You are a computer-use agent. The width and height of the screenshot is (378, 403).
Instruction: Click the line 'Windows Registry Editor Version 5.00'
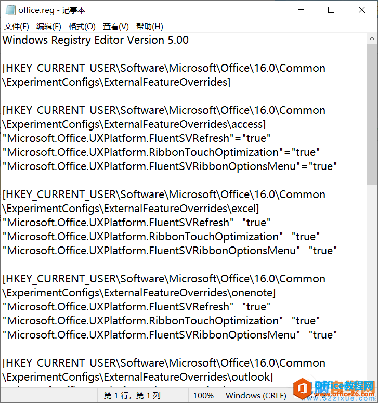(95, 40)
